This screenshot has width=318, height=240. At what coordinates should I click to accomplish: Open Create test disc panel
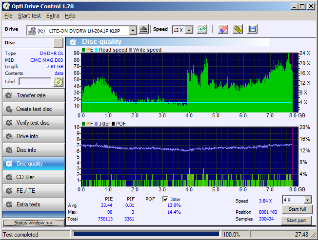(x=34, y=109)
